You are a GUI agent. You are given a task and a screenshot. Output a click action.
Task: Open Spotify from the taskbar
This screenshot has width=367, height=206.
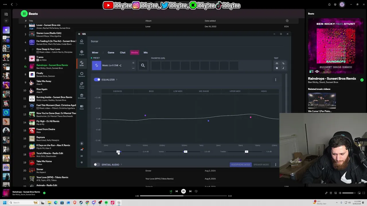coord(106,203)
